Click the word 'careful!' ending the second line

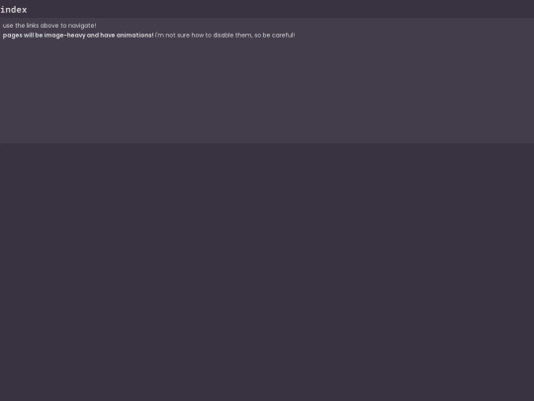point(284,35)
